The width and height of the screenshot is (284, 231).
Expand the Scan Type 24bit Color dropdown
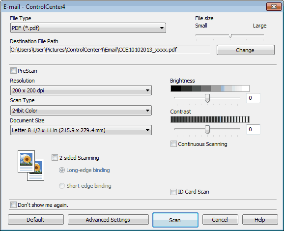81,110
